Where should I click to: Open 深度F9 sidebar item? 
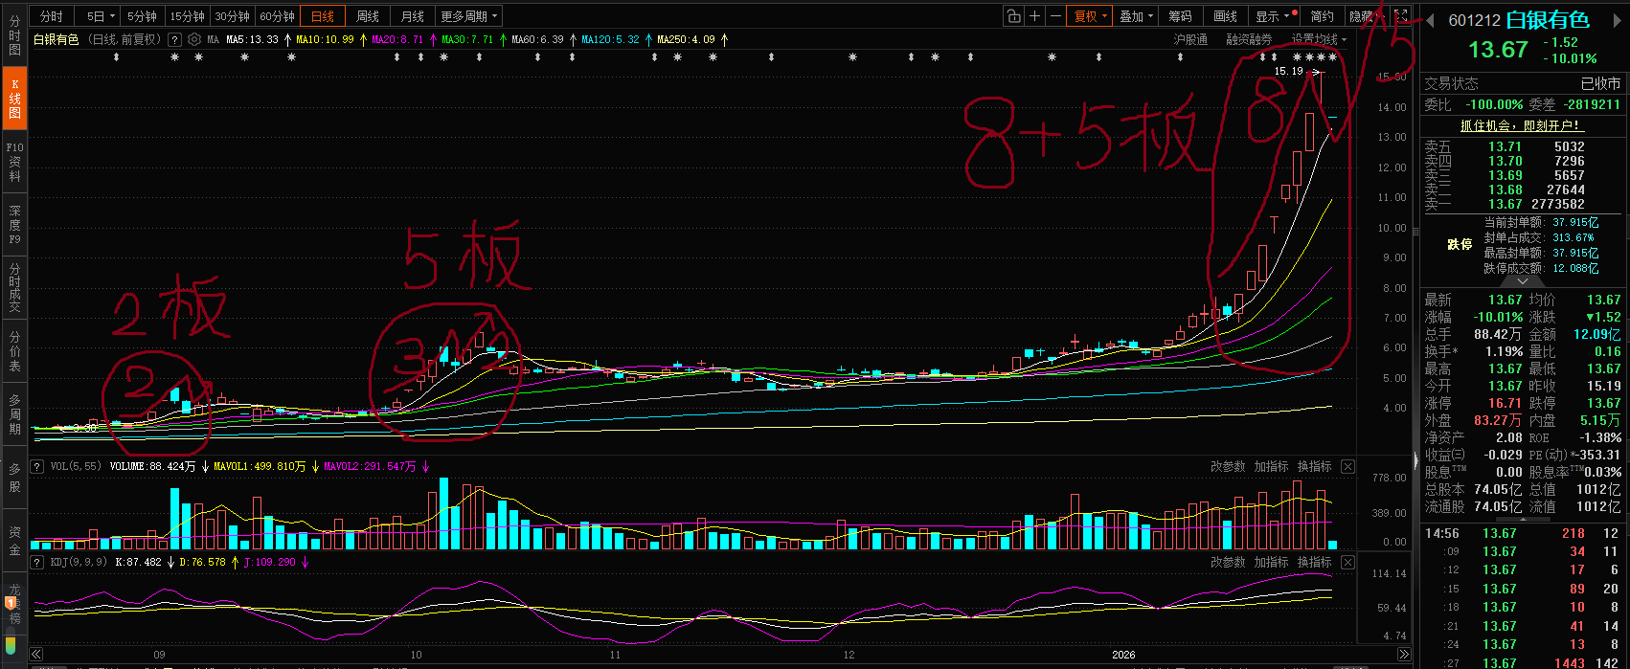tap(14, 225)
